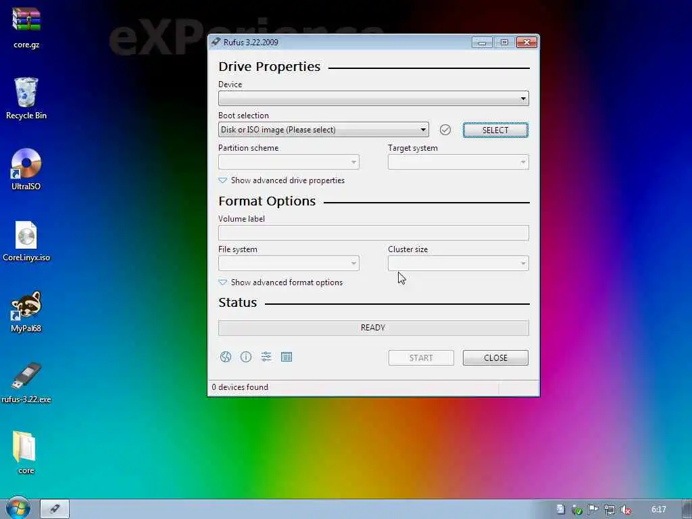Select the rufus-3.22.exe desktop icon
The image size is (692, 519).
coord(26,382)
